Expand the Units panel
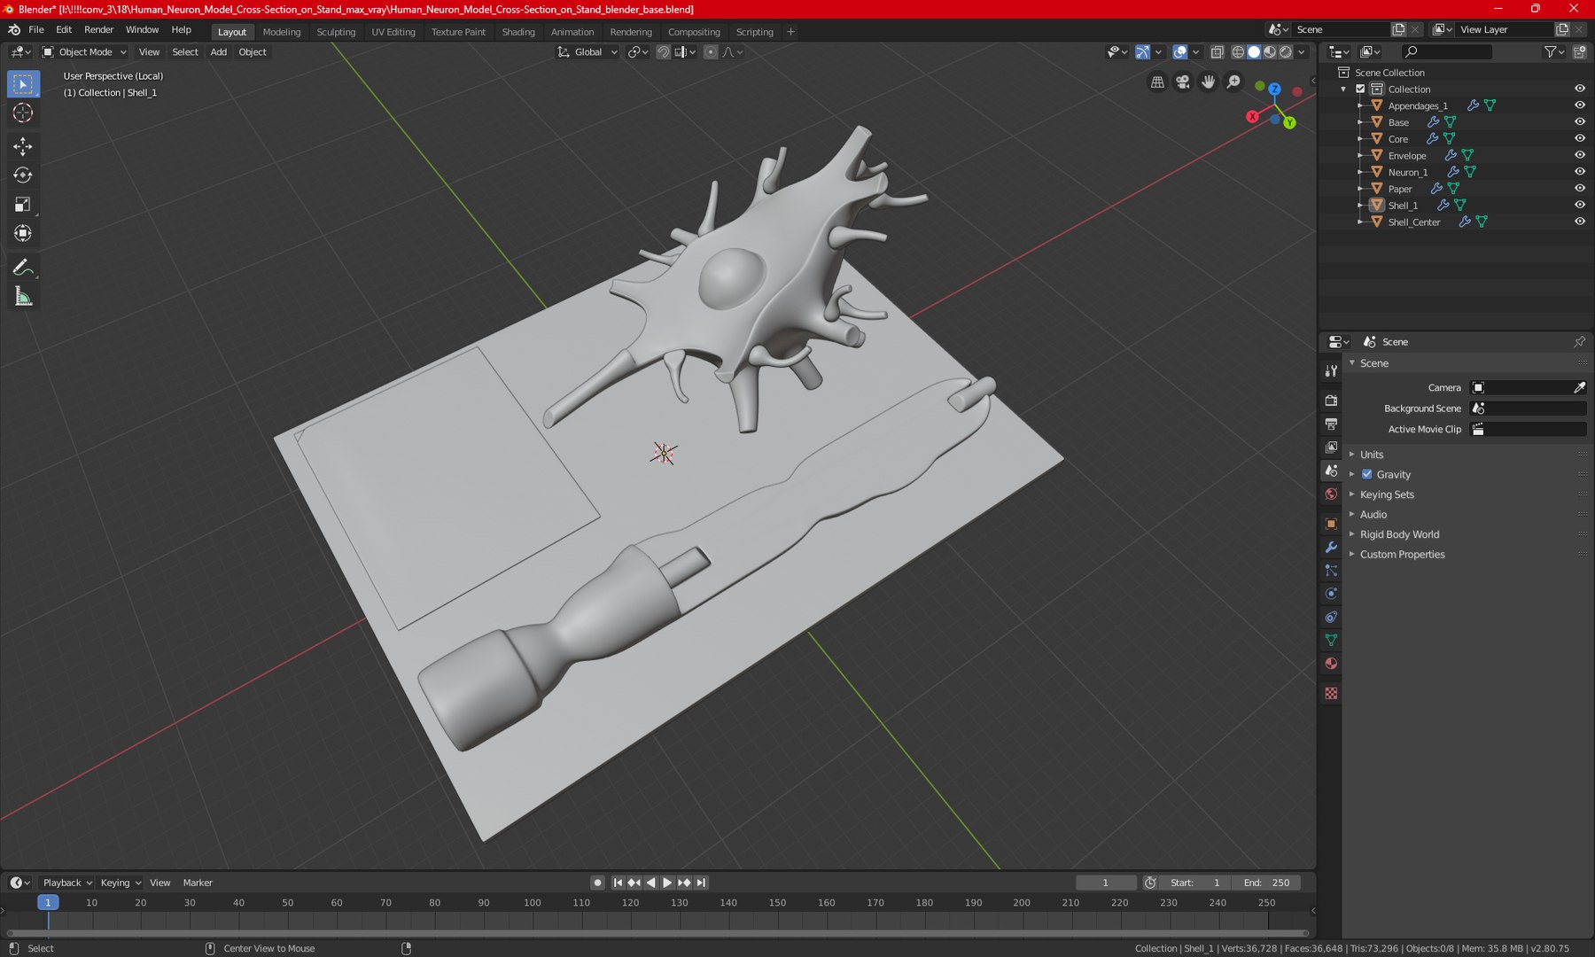Viewport: 1595px width, 957px height. [1371, 455]
